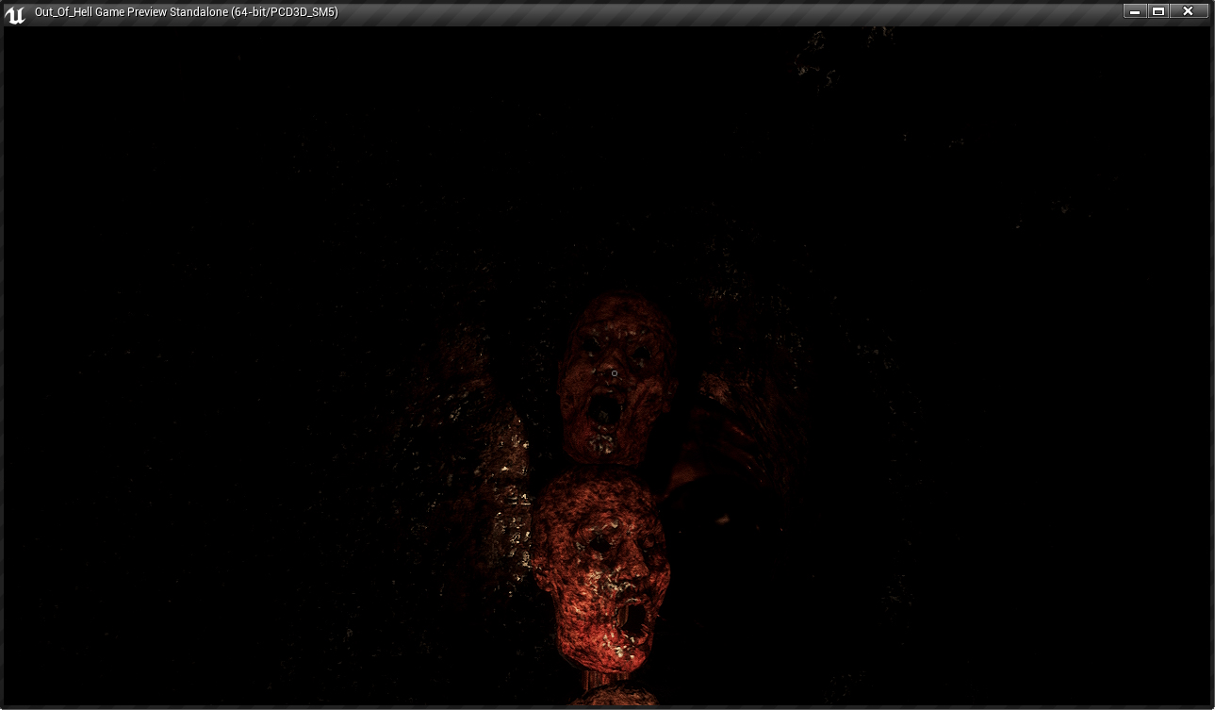The image size is (1215, 710).
Task: Maximize the game preview window
Action: (x=1158, y=11)
